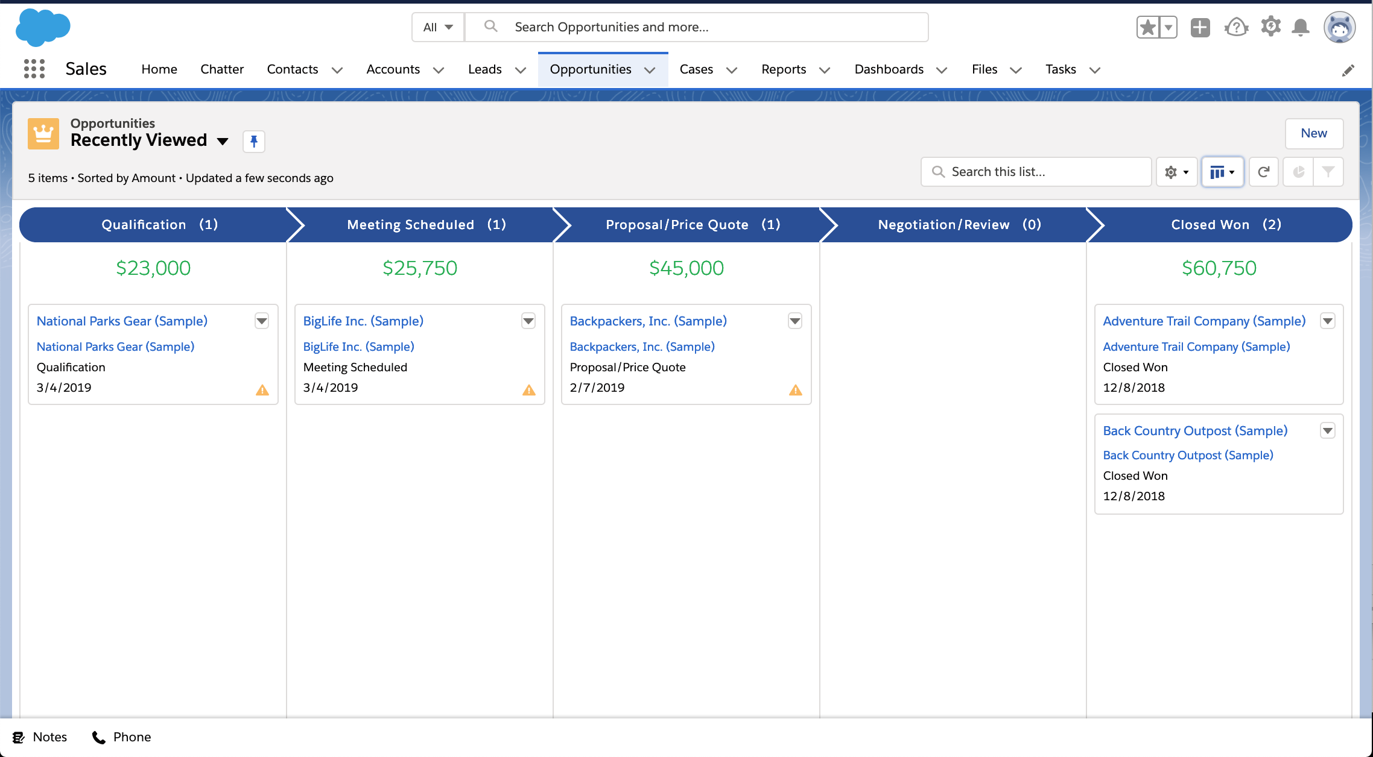Click the search magnifier in the global search bar
Viewport: 1373px width, 757px height.
(x=491, y=27)
